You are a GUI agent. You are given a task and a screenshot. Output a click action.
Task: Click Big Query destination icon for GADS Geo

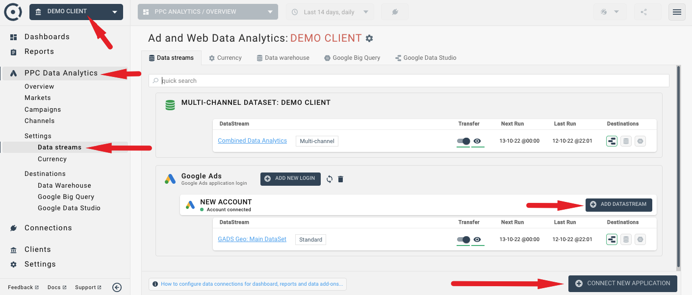[640, 240]
